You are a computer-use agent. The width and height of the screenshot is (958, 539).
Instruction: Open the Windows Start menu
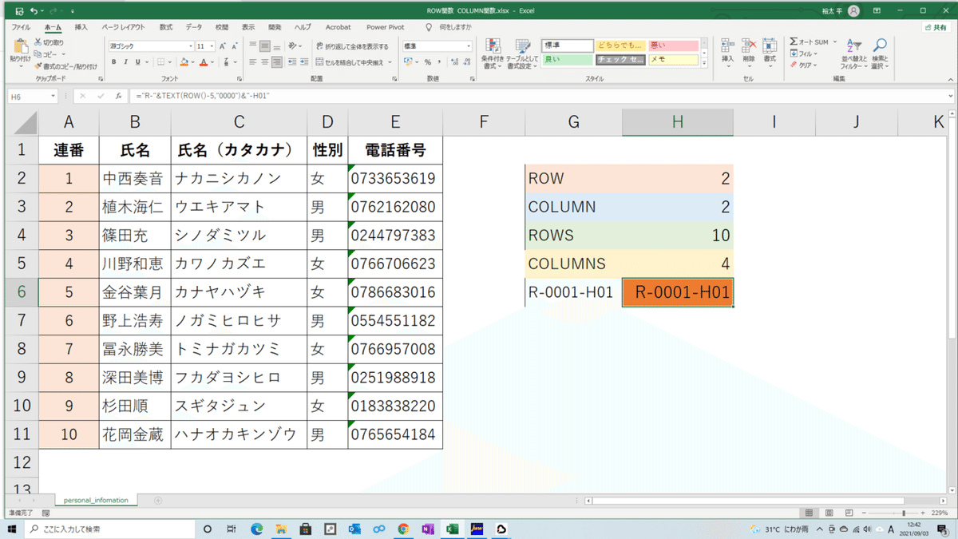[11, 529]
